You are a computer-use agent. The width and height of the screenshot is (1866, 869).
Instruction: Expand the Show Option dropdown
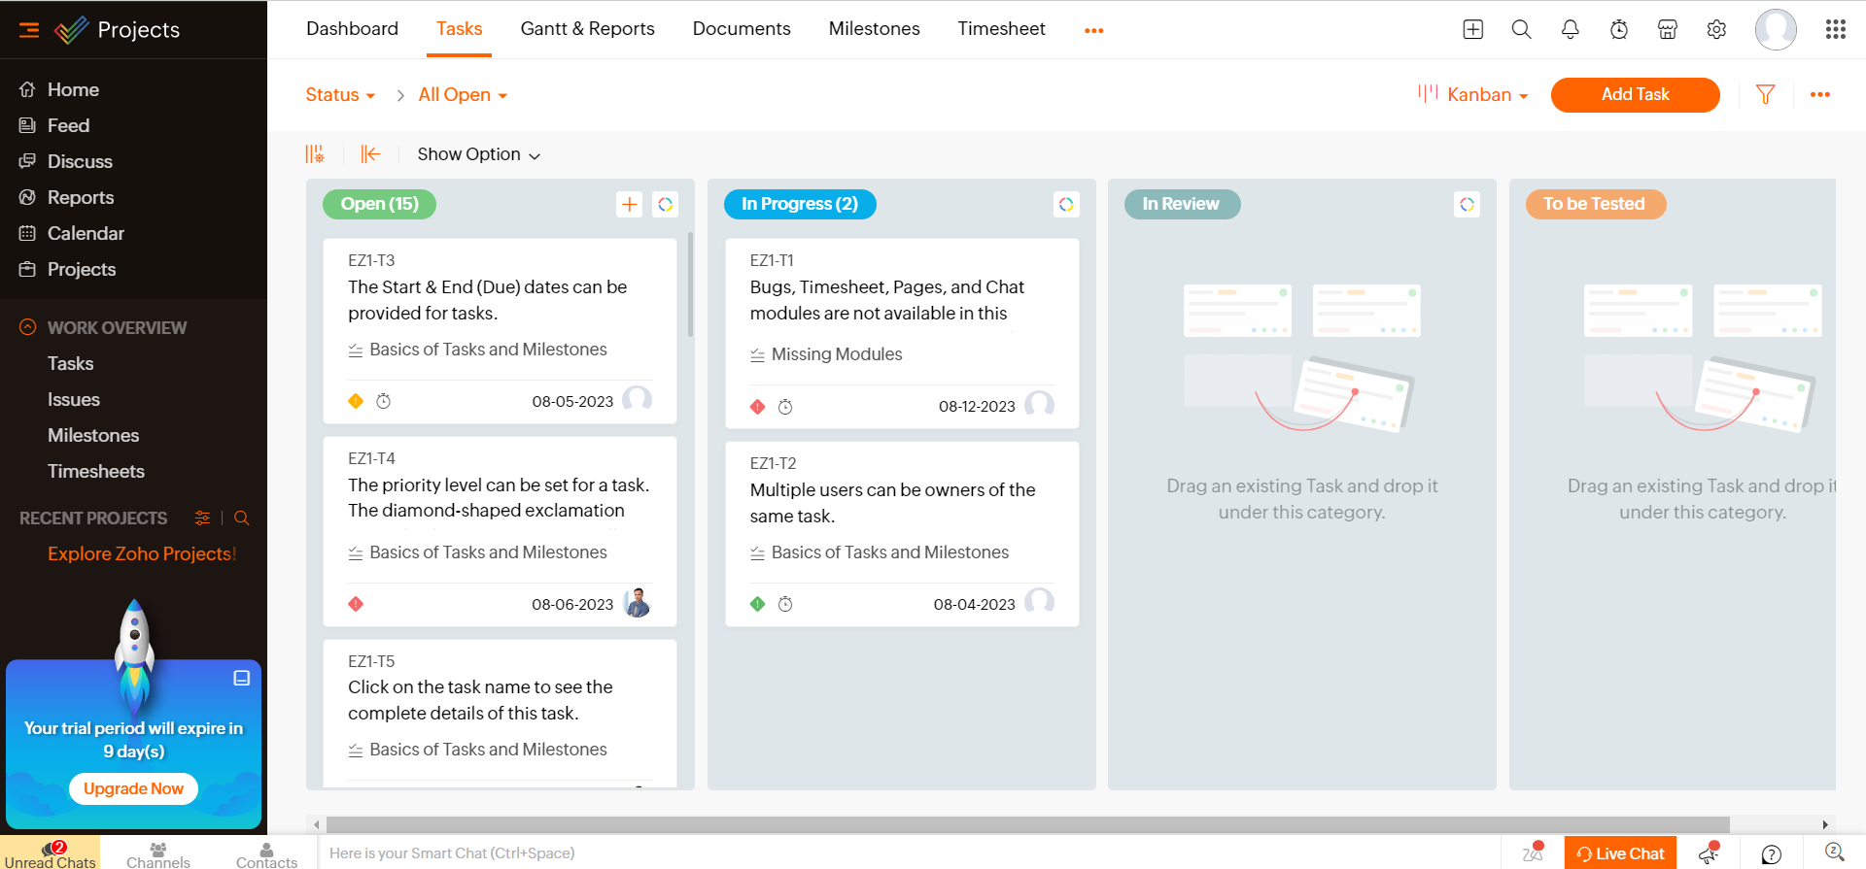(478, 154)
